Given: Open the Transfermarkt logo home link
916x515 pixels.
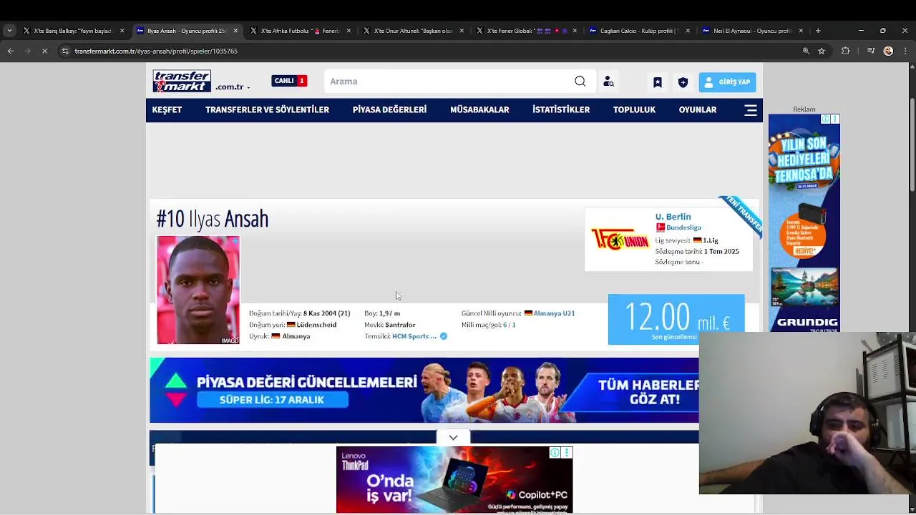Looking at the screenshot, I should (x=182, y=81).
